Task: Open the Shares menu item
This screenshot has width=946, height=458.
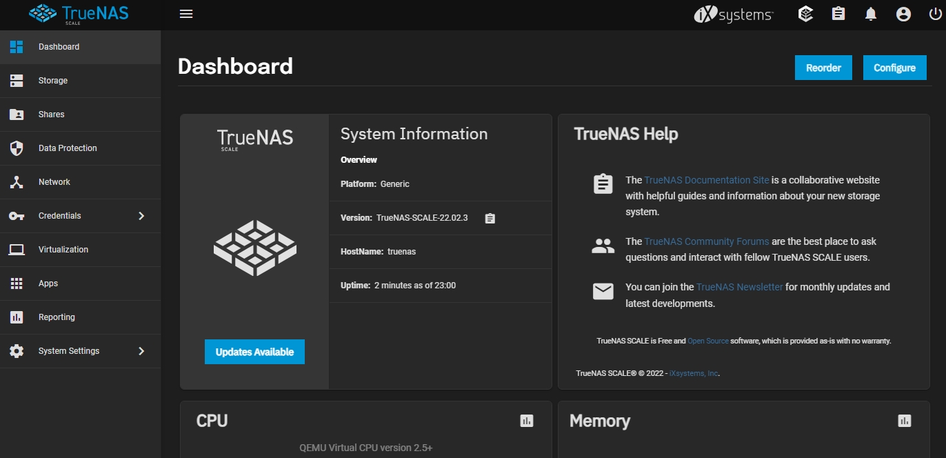Action: (x=52, y=114)
